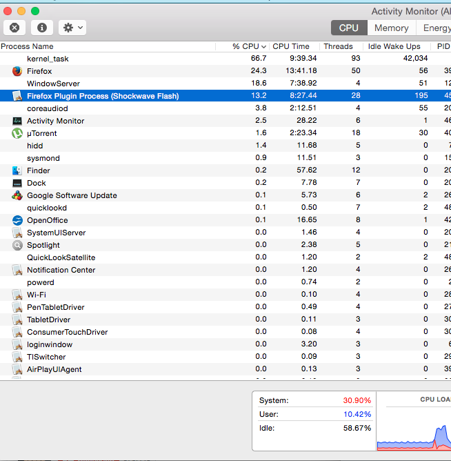
Task: Click the Spotlight process name text
Action: coord(43,245)
